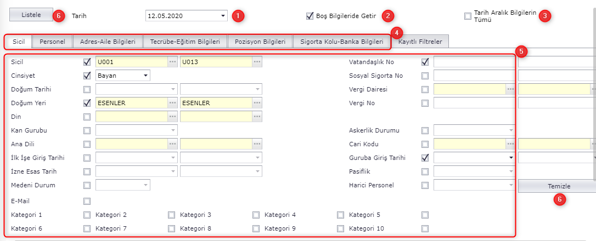The width and height of the screenshot is (596, 241).
Task: Open lookup for first Vergi Dairesi field
Action: [511, 89]
